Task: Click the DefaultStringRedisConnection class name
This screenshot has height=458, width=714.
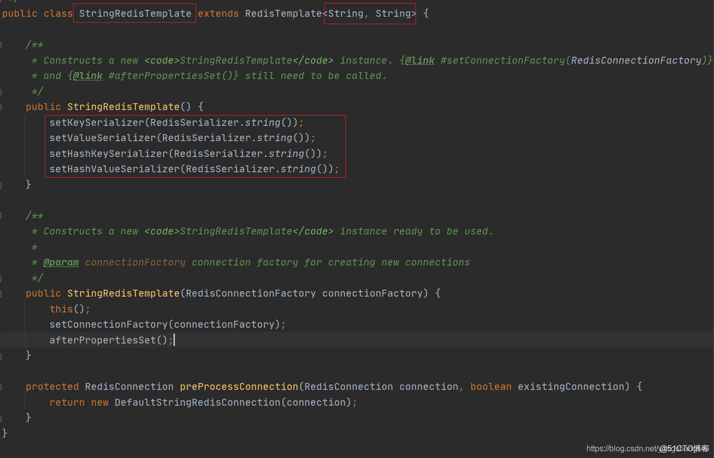Action: point(198,402)
